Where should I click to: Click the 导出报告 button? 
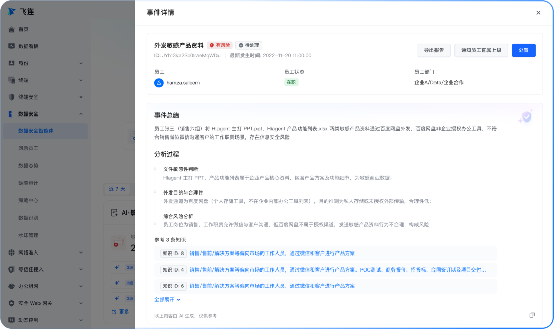434,50
